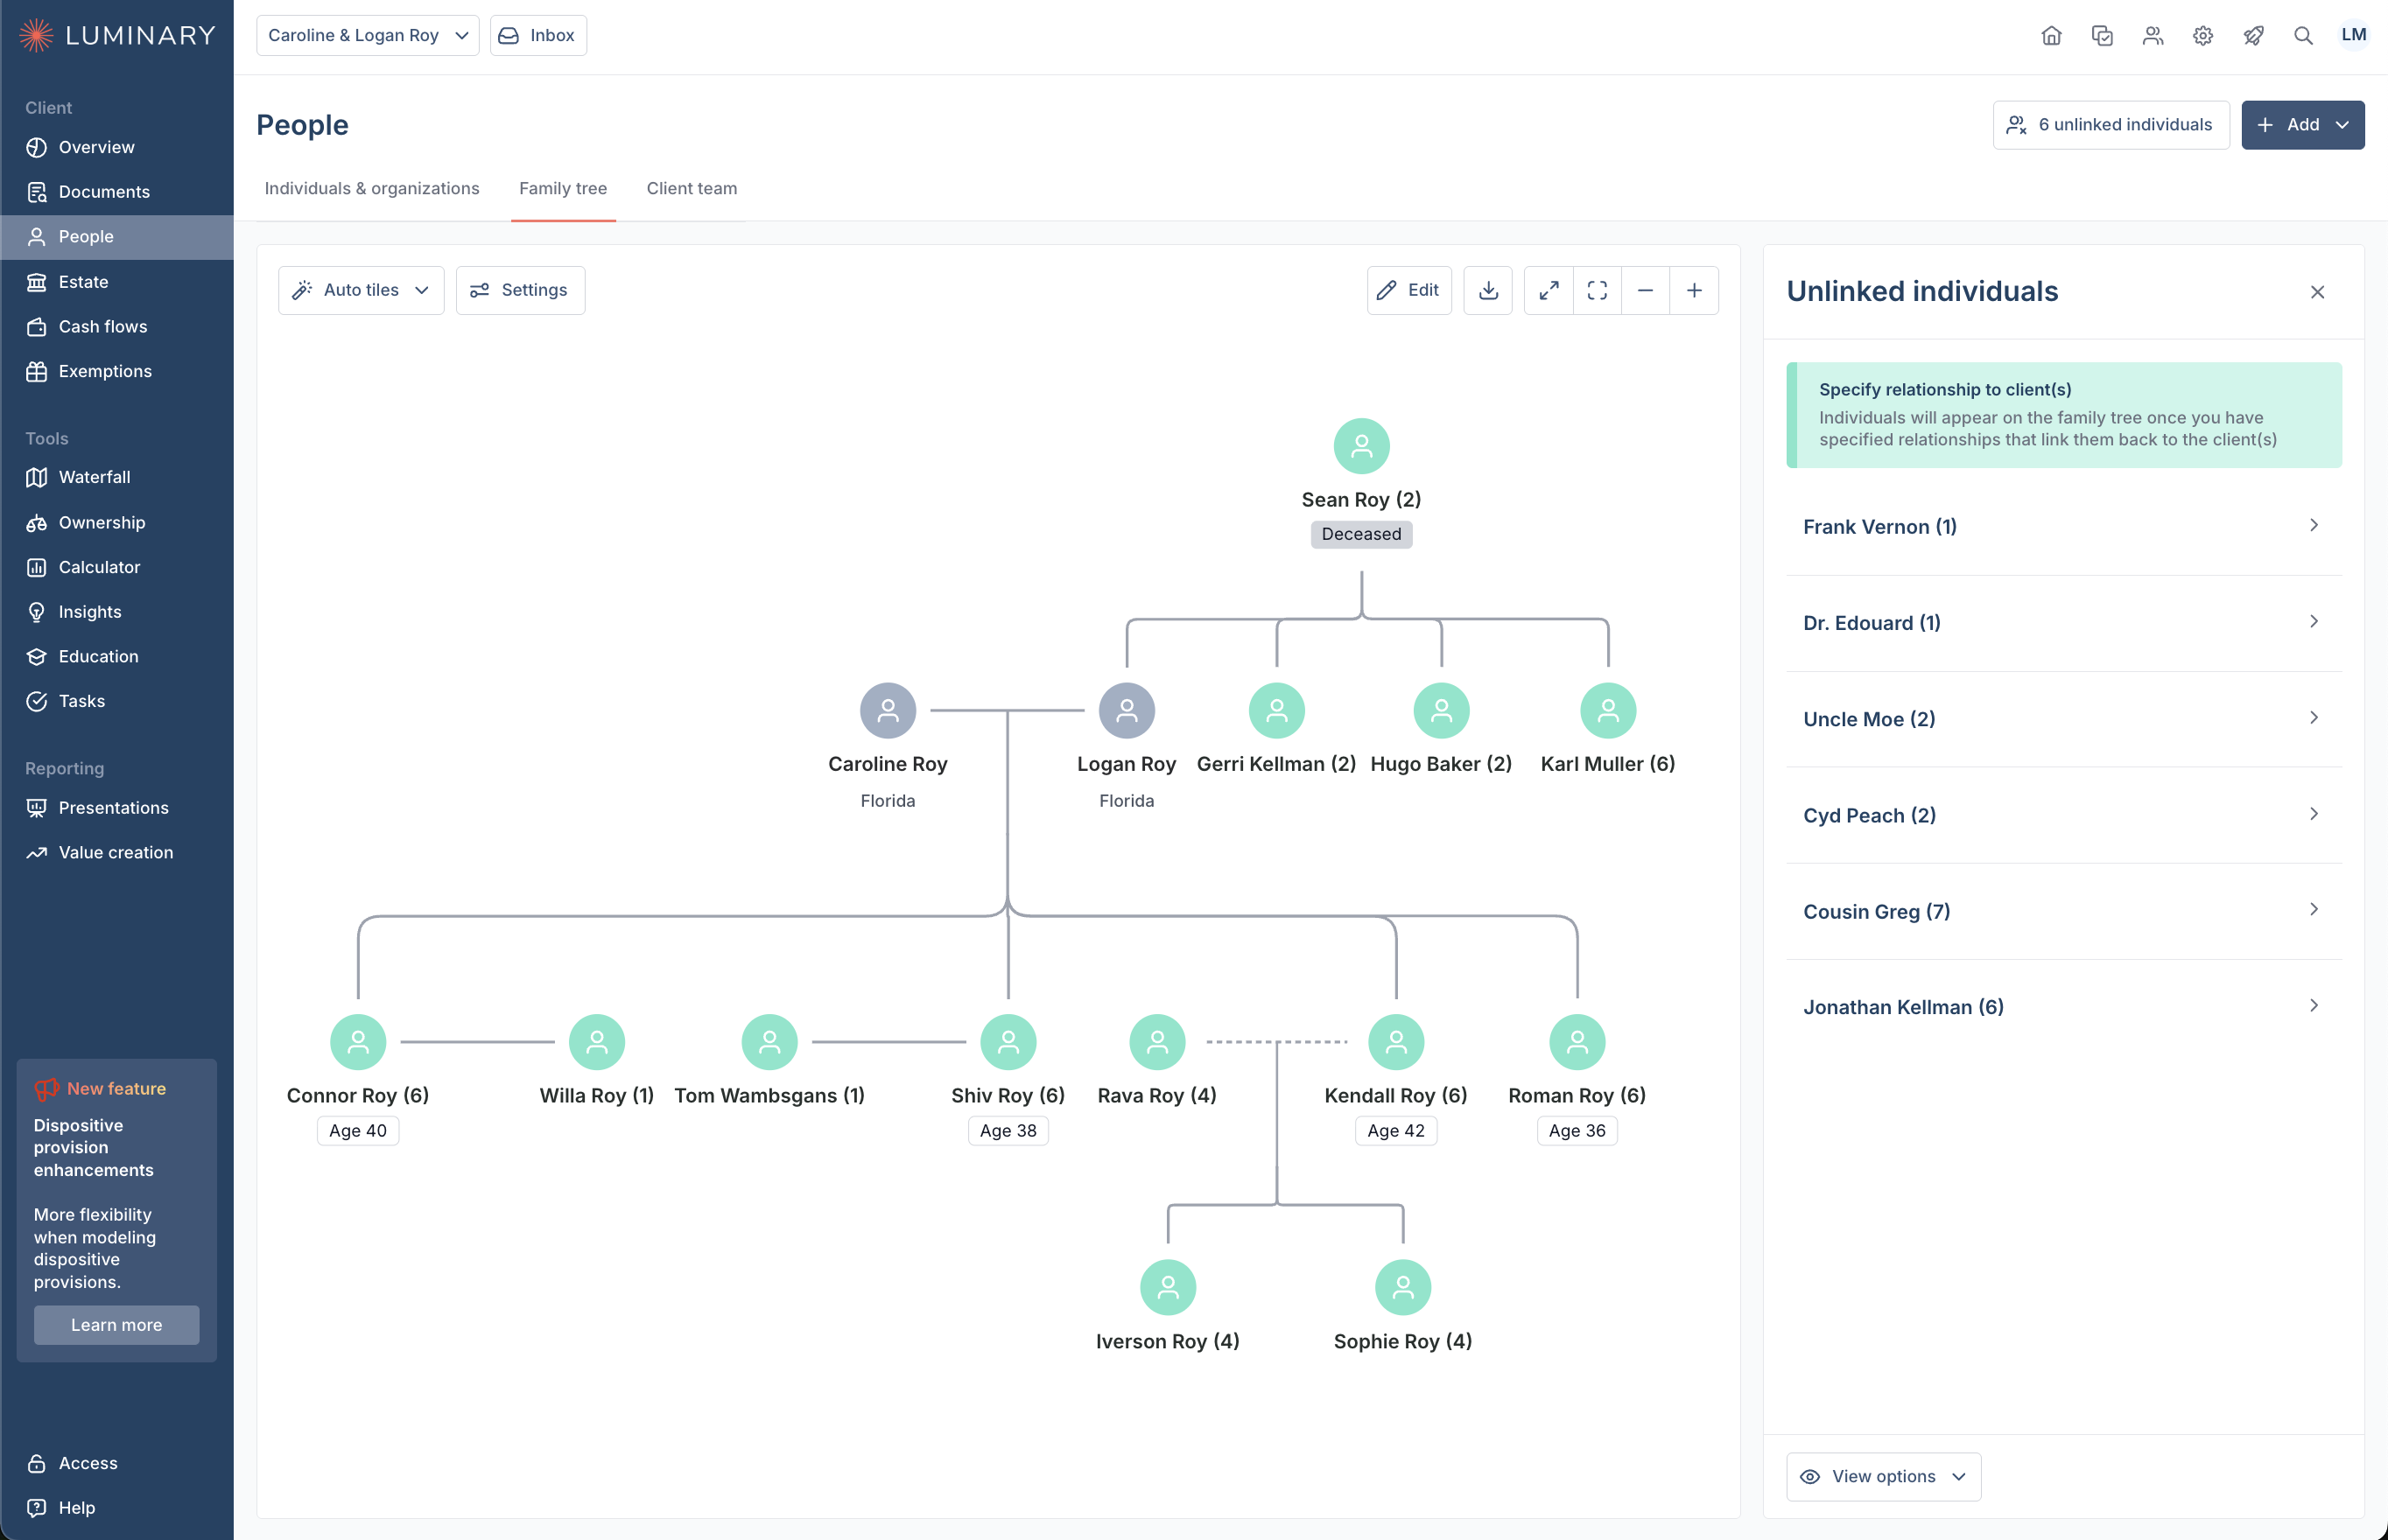2388x1540 pixels.
Task: Open Insights in sidebar
Action: 116,611
